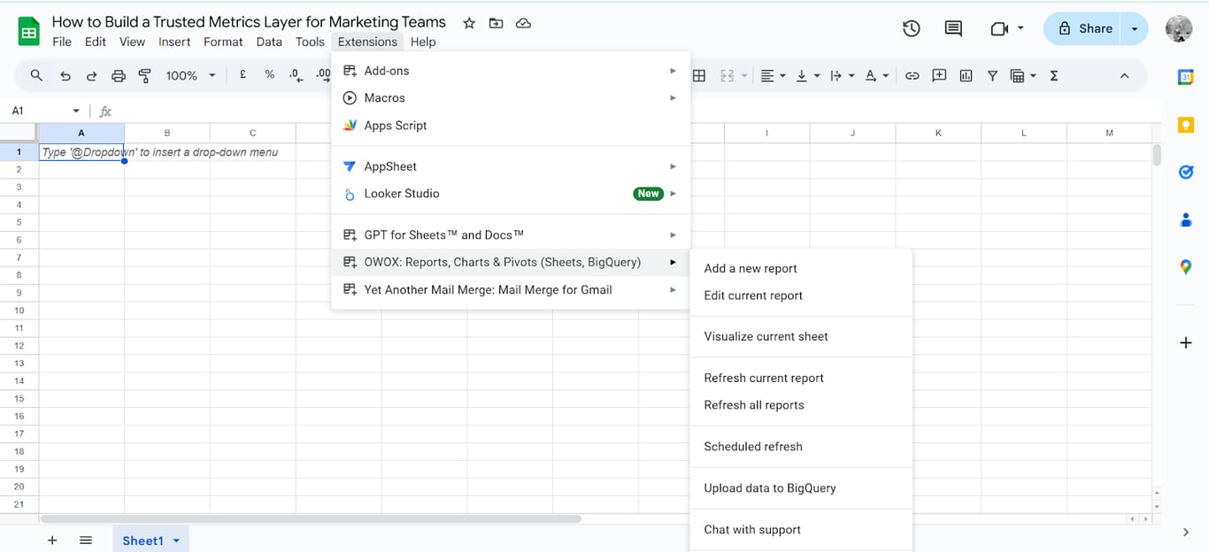This screenshot has width=1209, height=552.
Task: Insert link icon in toolbar
Action: [912, 76]
